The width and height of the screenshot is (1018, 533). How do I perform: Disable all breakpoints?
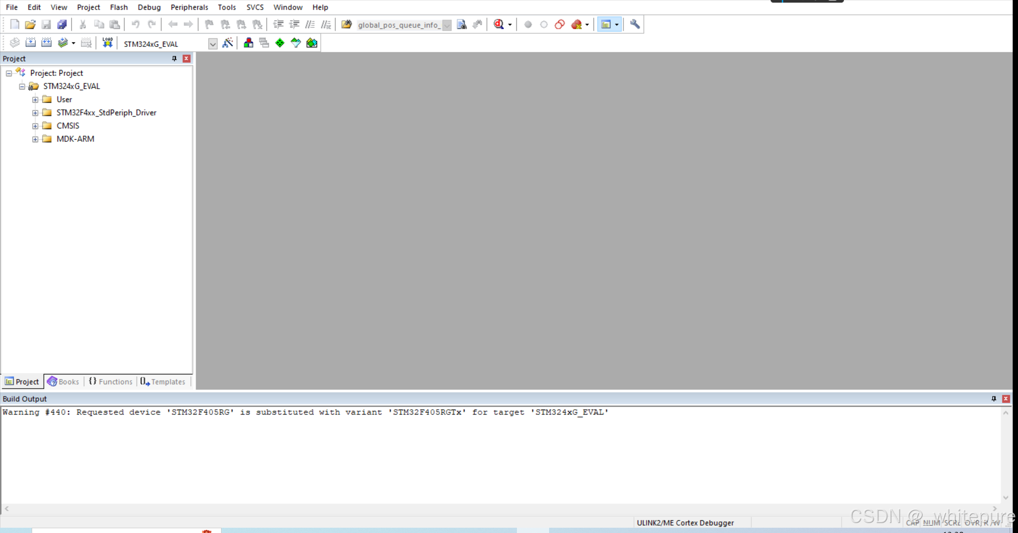[560, 24]
